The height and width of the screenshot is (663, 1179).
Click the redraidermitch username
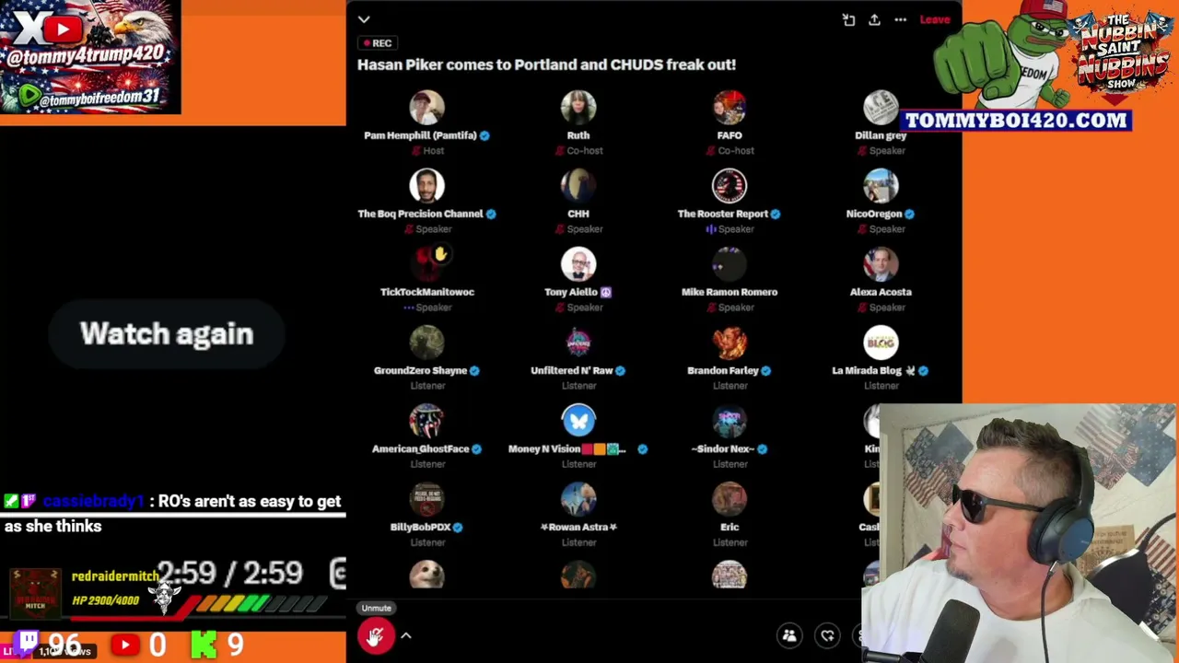[115, 576]
